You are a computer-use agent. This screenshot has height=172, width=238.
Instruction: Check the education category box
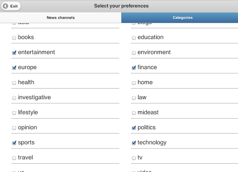(134, 38)
